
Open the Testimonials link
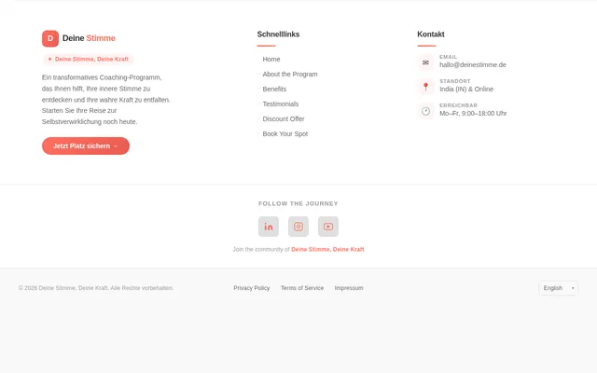tap(280, 104)
